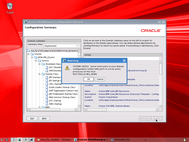This screenshot has width=189, height=142.
Task: Collapse the Cluster tree node
Action: (28, 54)
